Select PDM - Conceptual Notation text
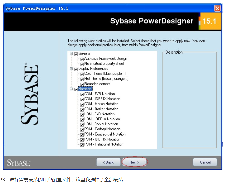Viewport: 226px width, 186px height. pos(105,134)
